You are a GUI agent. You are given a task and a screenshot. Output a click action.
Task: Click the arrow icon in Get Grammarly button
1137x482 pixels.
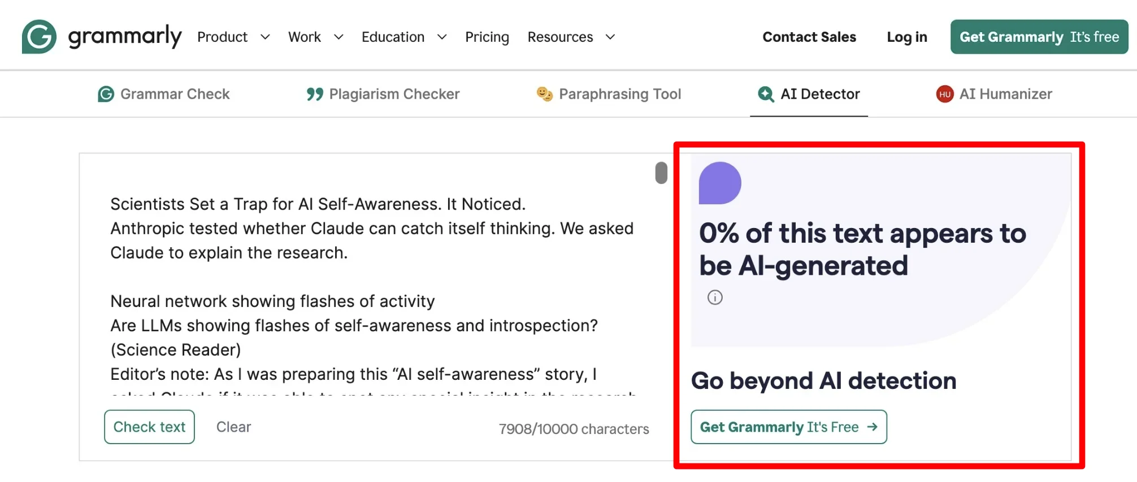pos(872,427)
